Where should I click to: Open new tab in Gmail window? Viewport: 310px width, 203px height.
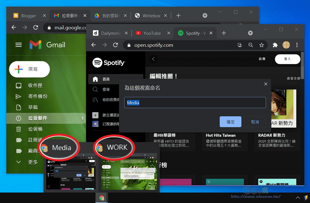click(x=178, y=16)
